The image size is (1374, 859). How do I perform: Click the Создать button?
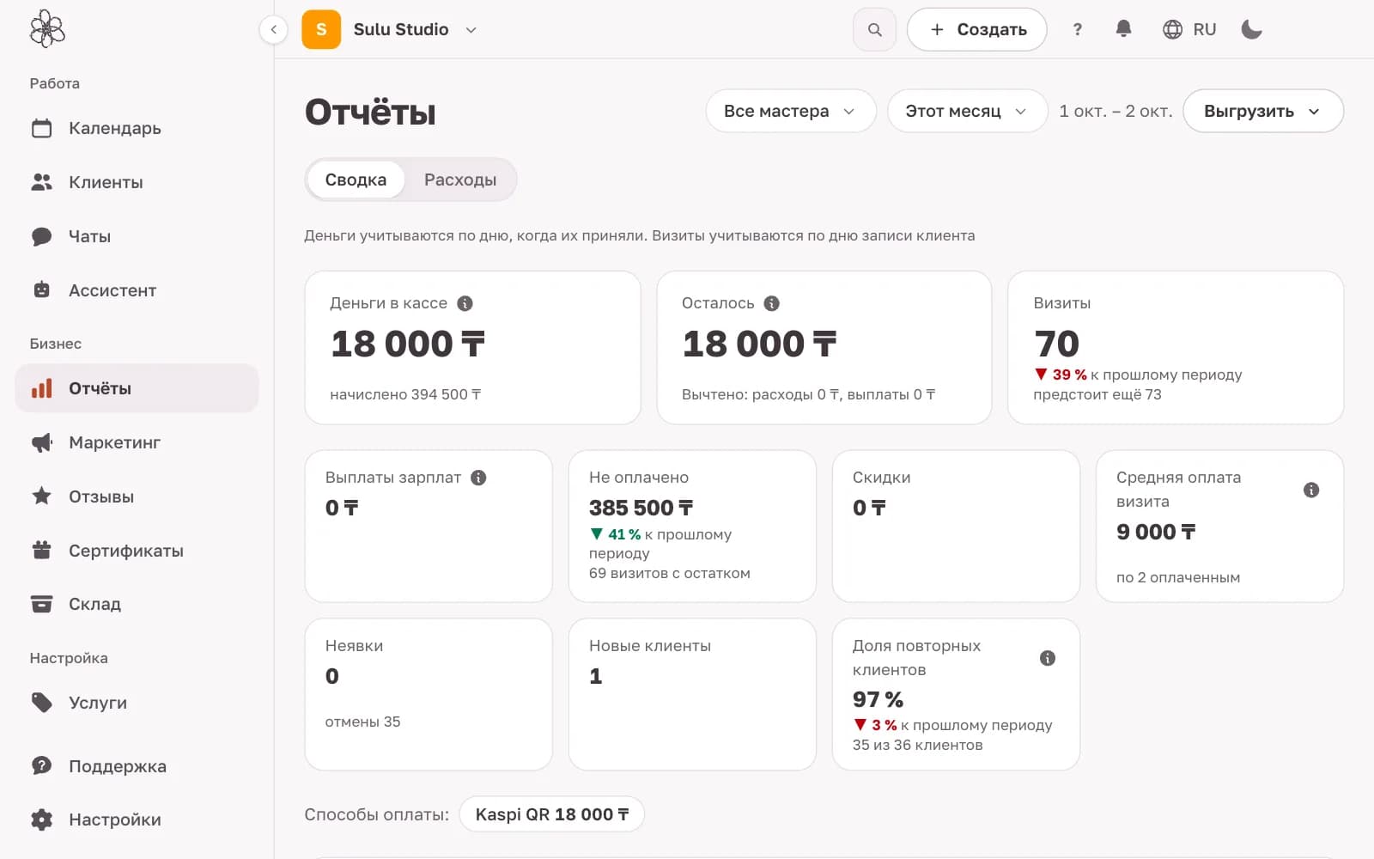(977, 29)
